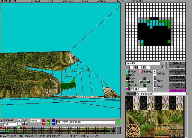This screenshot has height=138, width=192.
Task: Click the magenta Refresh button
Action: click(177, 91)
